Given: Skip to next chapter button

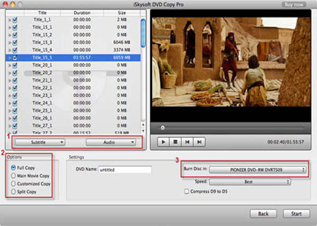Looking at the screenshot, I should 199,142.
